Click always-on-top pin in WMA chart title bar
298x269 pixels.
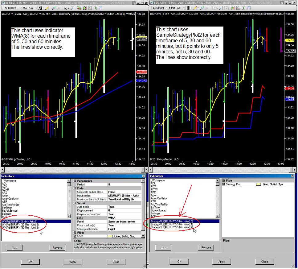[134, 3]
